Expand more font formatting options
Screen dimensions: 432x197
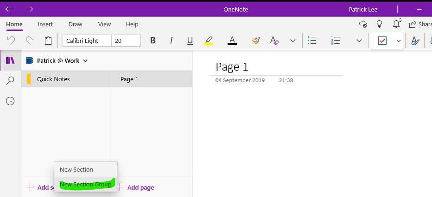pyautogui.click(x=293, y=41)
